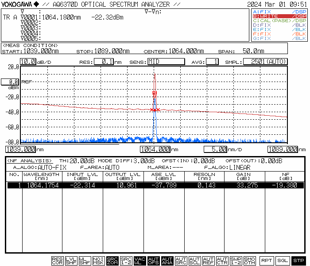Click the RES COR status indicator

click(x=57, y=261)
